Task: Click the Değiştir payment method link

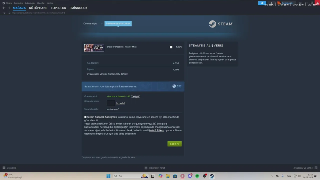Action: coord(135,96)
